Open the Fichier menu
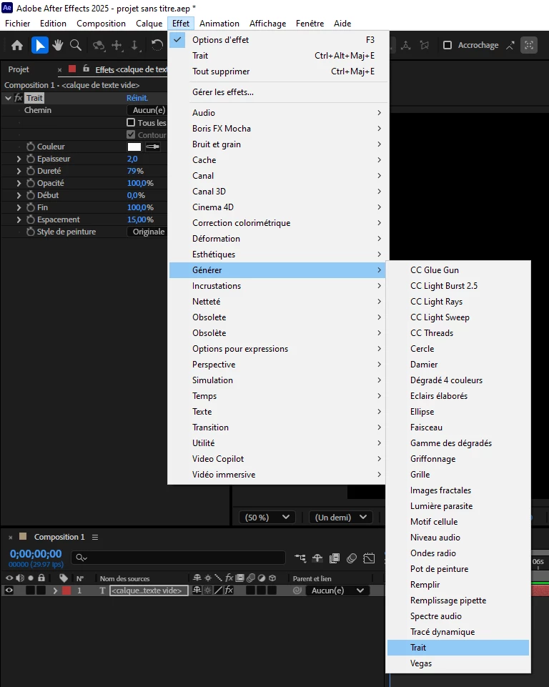 (x=18, y=23)
